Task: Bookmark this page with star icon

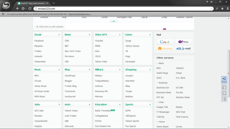Action: point(222,9)
